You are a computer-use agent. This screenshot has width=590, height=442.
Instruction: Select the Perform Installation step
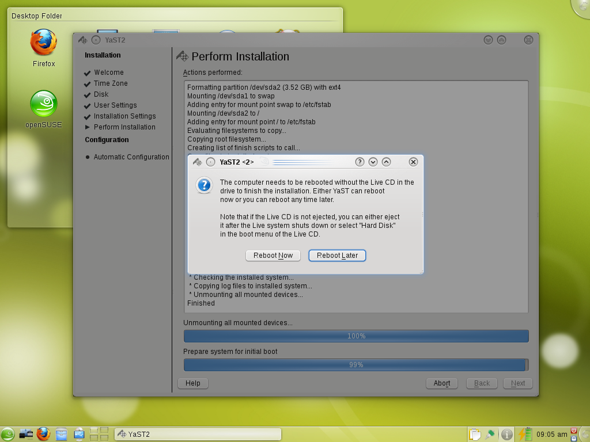point(124,127)
